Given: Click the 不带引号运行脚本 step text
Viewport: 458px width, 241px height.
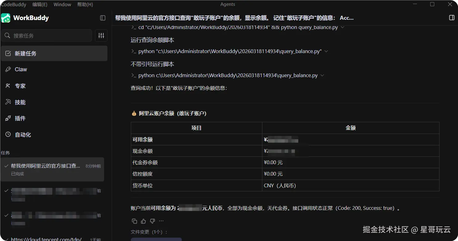Looking at the screenshot, I should pyautogui.click(x=152, y=64).
